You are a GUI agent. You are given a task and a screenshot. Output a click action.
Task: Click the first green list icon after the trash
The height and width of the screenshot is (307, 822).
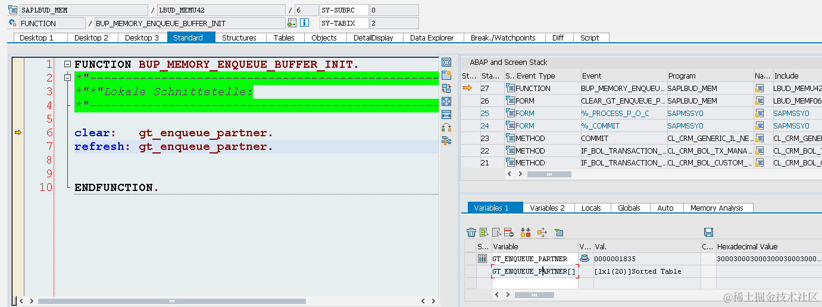point(484,232)
